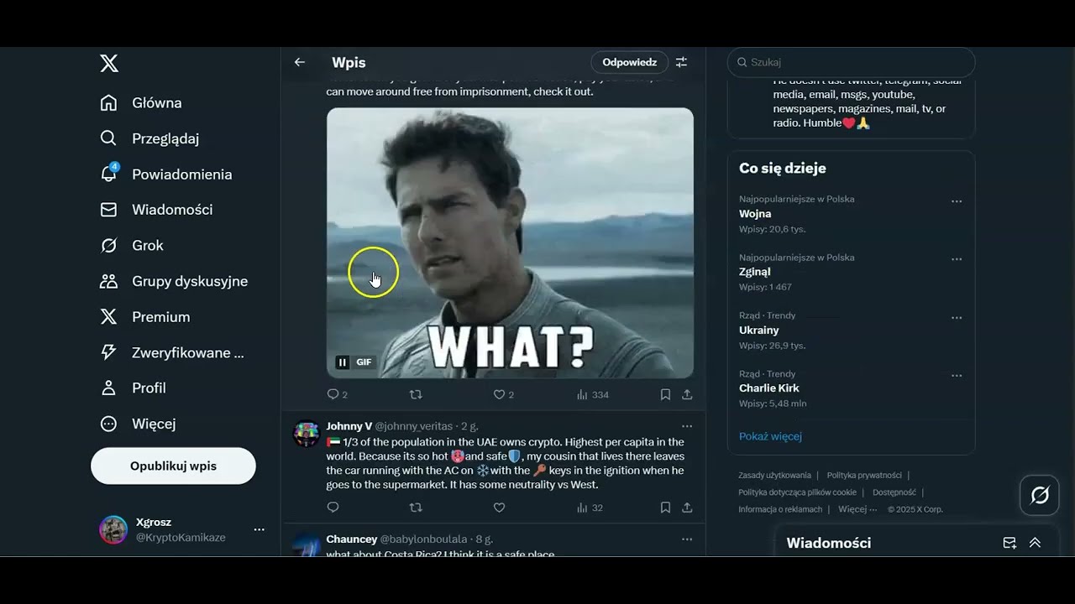Open the Ukrainy trending topic

[x=759, y=331]
